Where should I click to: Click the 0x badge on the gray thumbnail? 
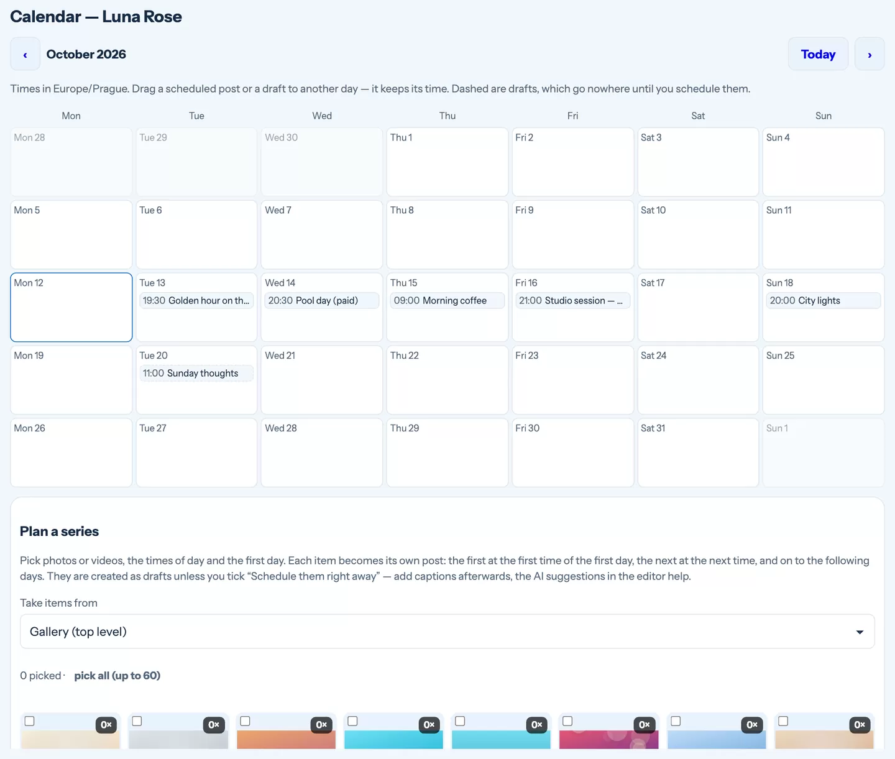coord(214,725)
